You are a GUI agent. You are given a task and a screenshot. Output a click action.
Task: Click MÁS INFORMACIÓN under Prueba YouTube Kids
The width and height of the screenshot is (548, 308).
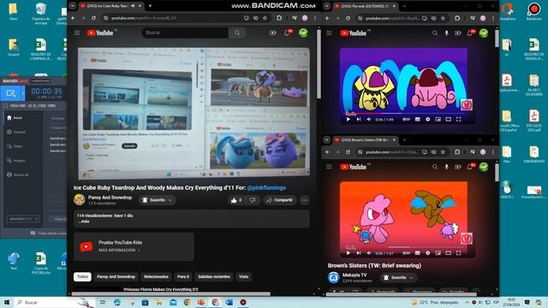tap(119, 250)
